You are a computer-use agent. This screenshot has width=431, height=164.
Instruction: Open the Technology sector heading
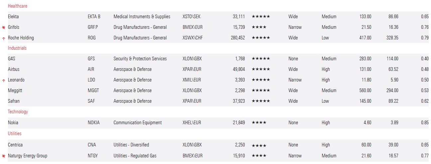[x=18, y=112]
